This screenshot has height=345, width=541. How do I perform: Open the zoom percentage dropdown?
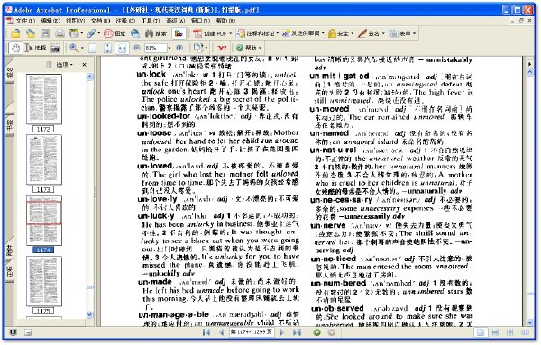click(x=170, y=48)
